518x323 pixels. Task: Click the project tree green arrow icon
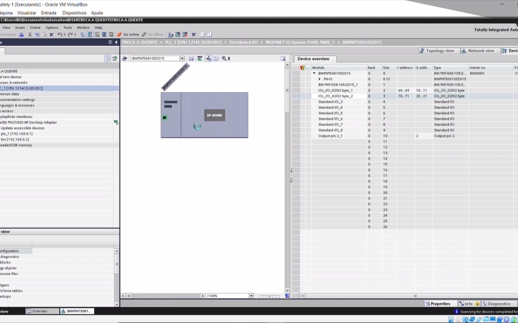click(115, 58)
